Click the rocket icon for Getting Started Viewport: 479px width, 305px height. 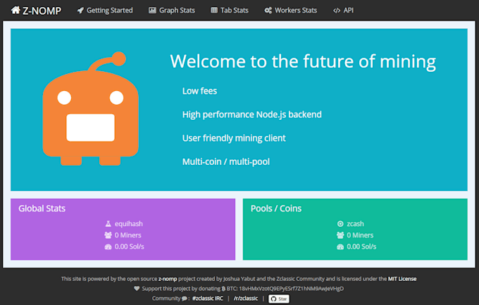pyautogui.click(x=80, y=11)
